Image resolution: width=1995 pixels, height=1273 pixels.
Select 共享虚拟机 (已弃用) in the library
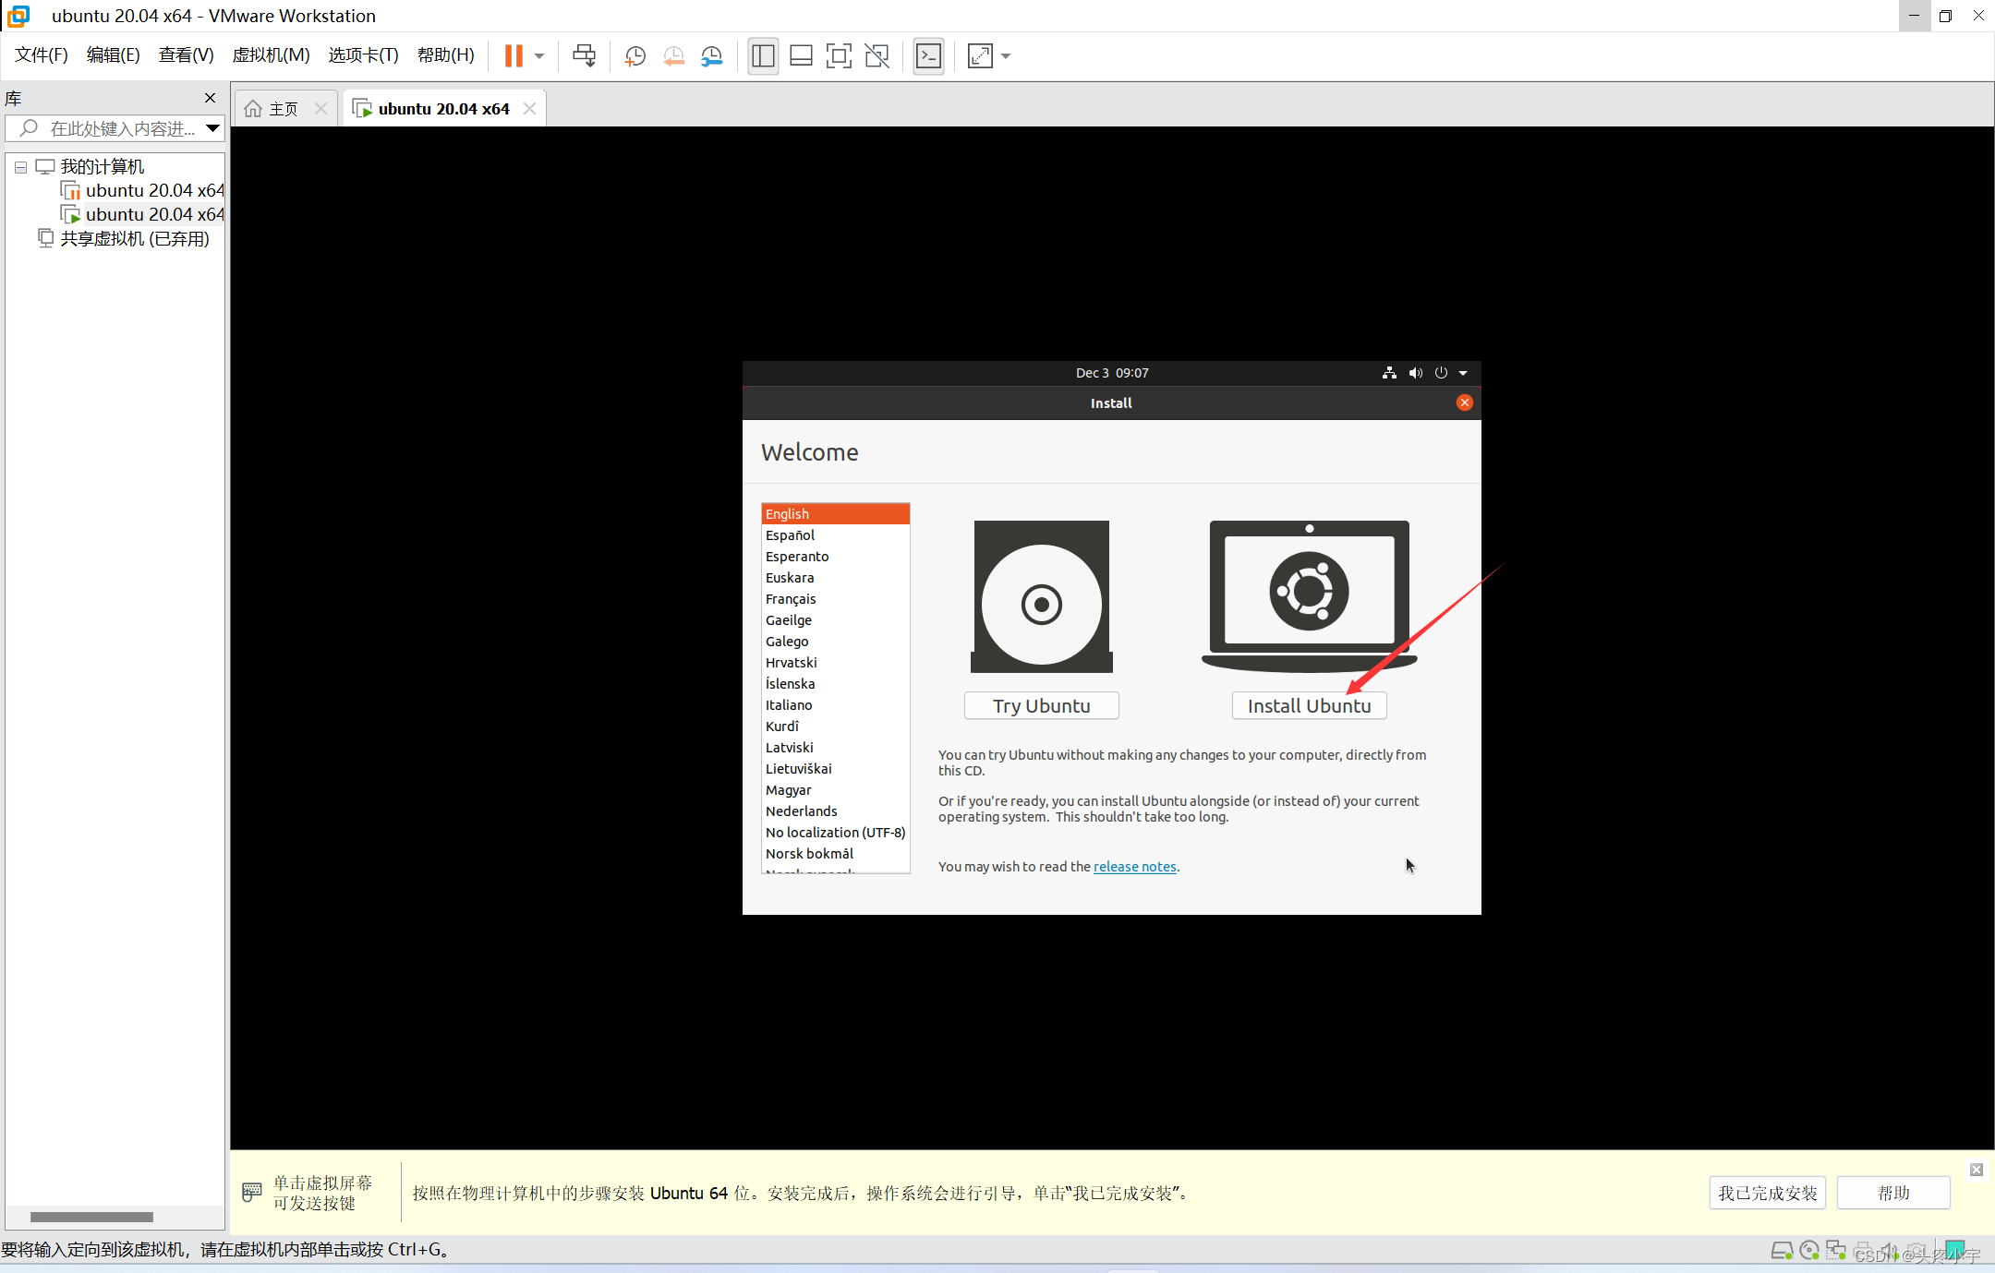pyautogui.click(x=124, y=238)
